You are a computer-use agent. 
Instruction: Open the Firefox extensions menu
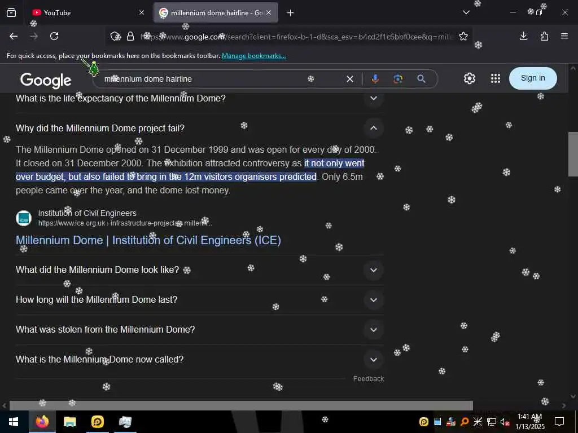[544, 36]
